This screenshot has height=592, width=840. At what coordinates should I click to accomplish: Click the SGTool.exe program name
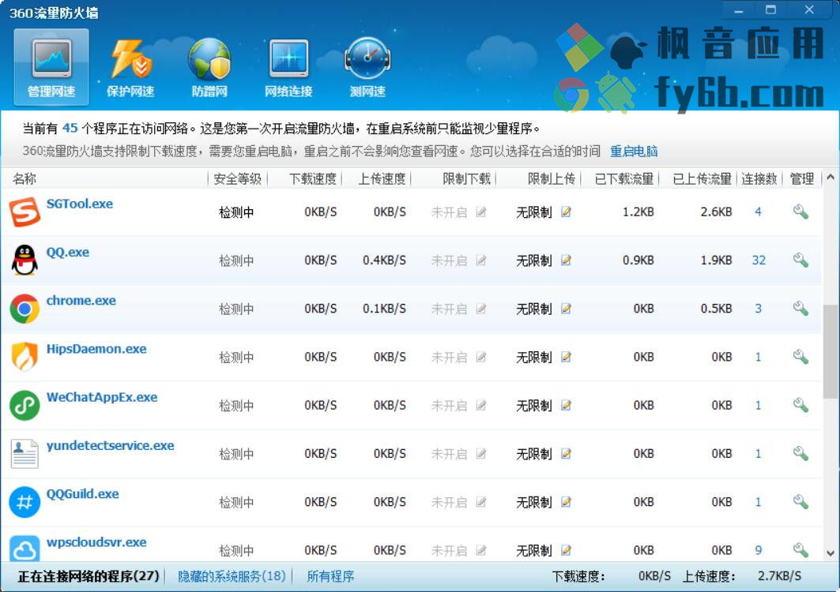(80, 204)
